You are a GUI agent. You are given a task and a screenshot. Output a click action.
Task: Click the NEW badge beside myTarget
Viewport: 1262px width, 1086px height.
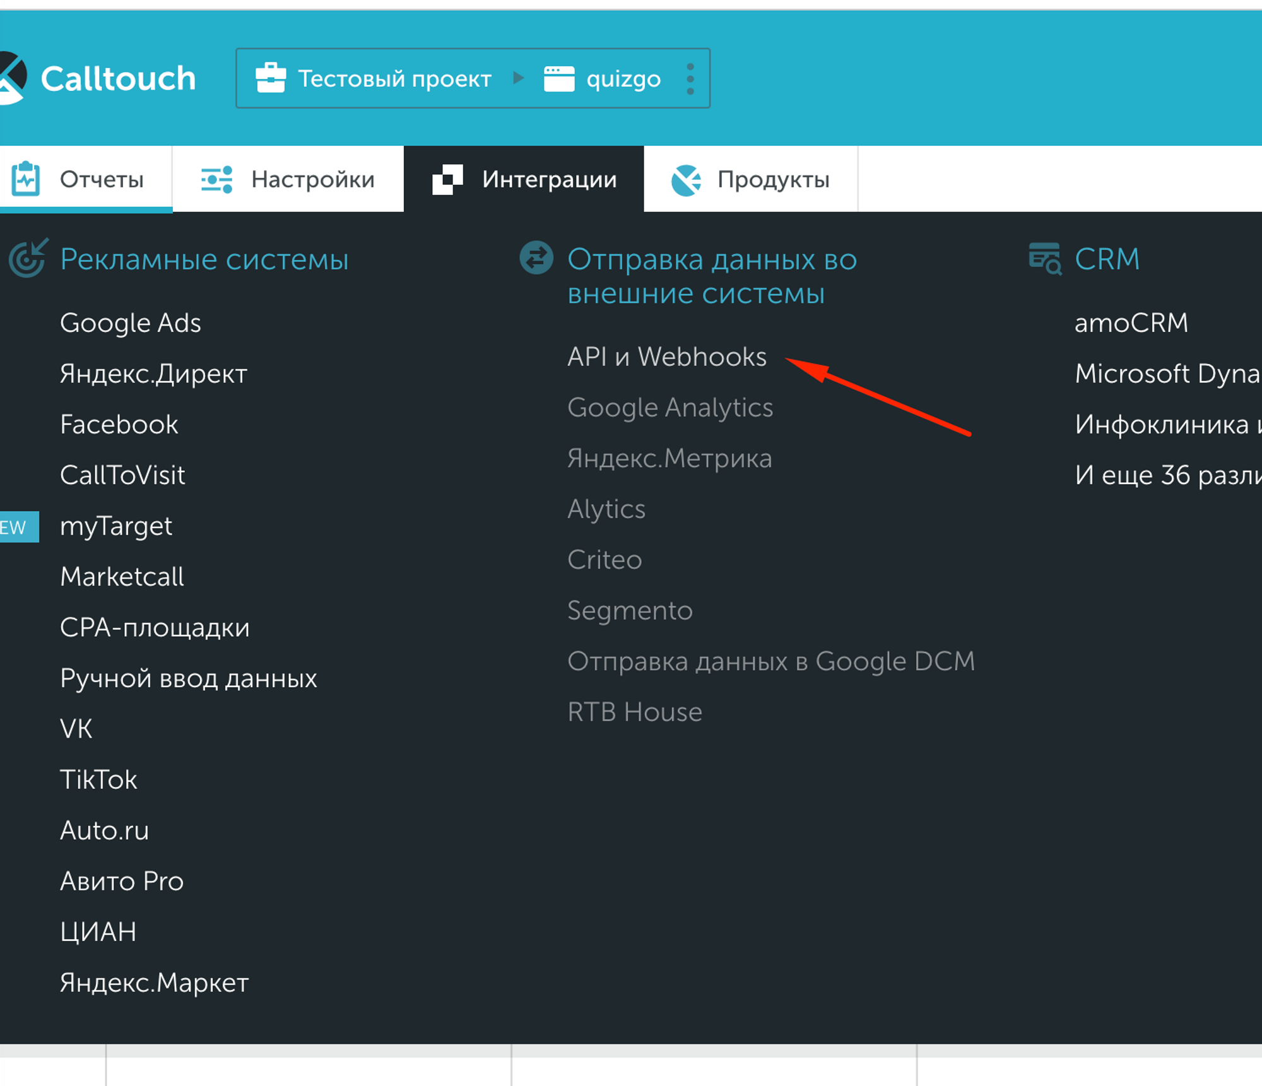pos(19,526)
